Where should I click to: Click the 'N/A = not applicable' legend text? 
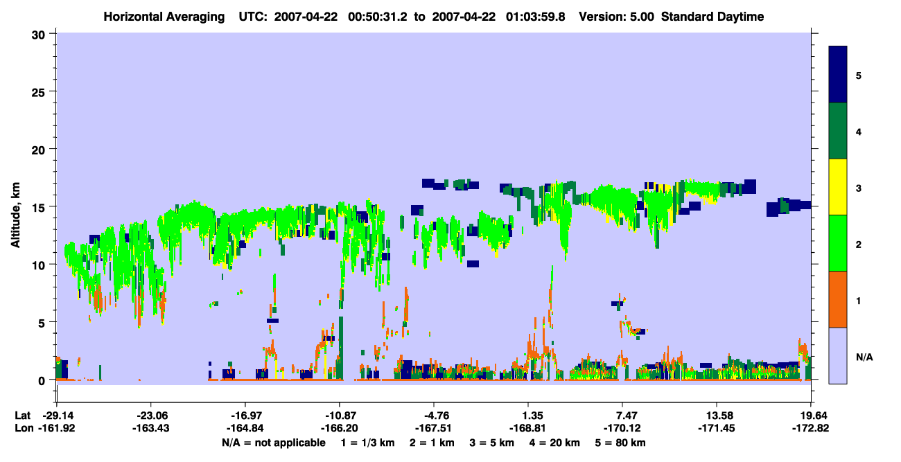coord(274,443)
